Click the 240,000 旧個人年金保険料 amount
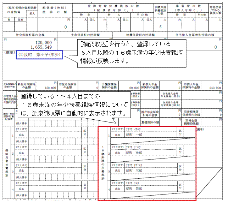Viewport: 228px width, 203px height. point(215,88)
